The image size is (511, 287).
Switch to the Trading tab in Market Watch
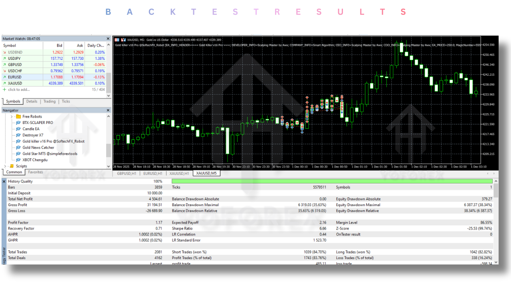(50, 102)
